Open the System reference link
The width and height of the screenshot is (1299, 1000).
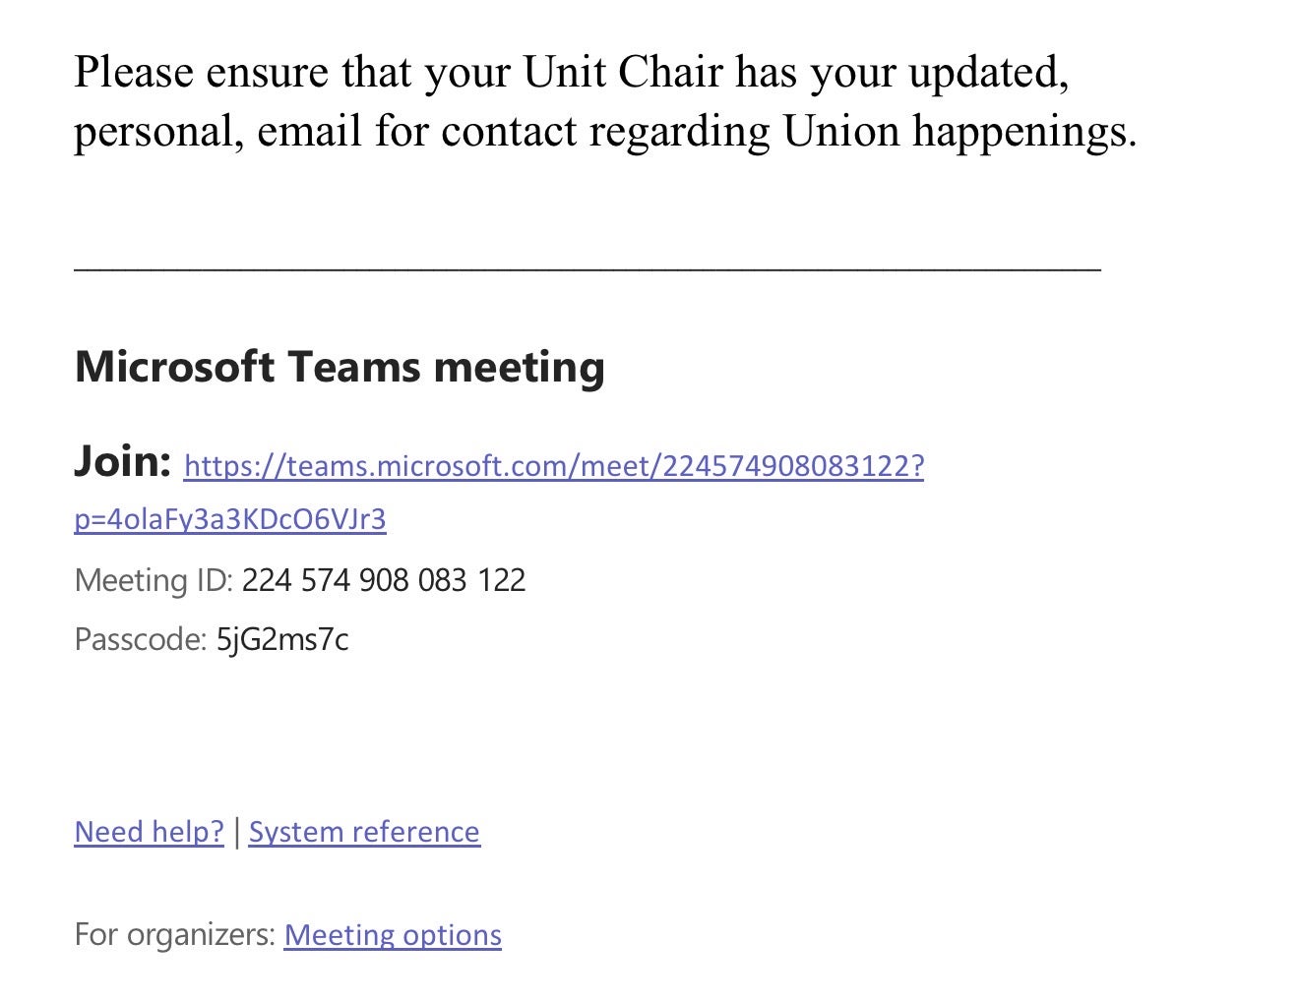click(364, 832)
